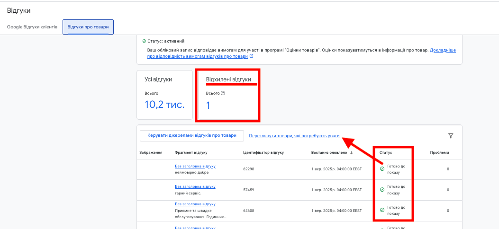Open review title link for гарний сервіс
499x229 pixels.
(x=195, y=186)
